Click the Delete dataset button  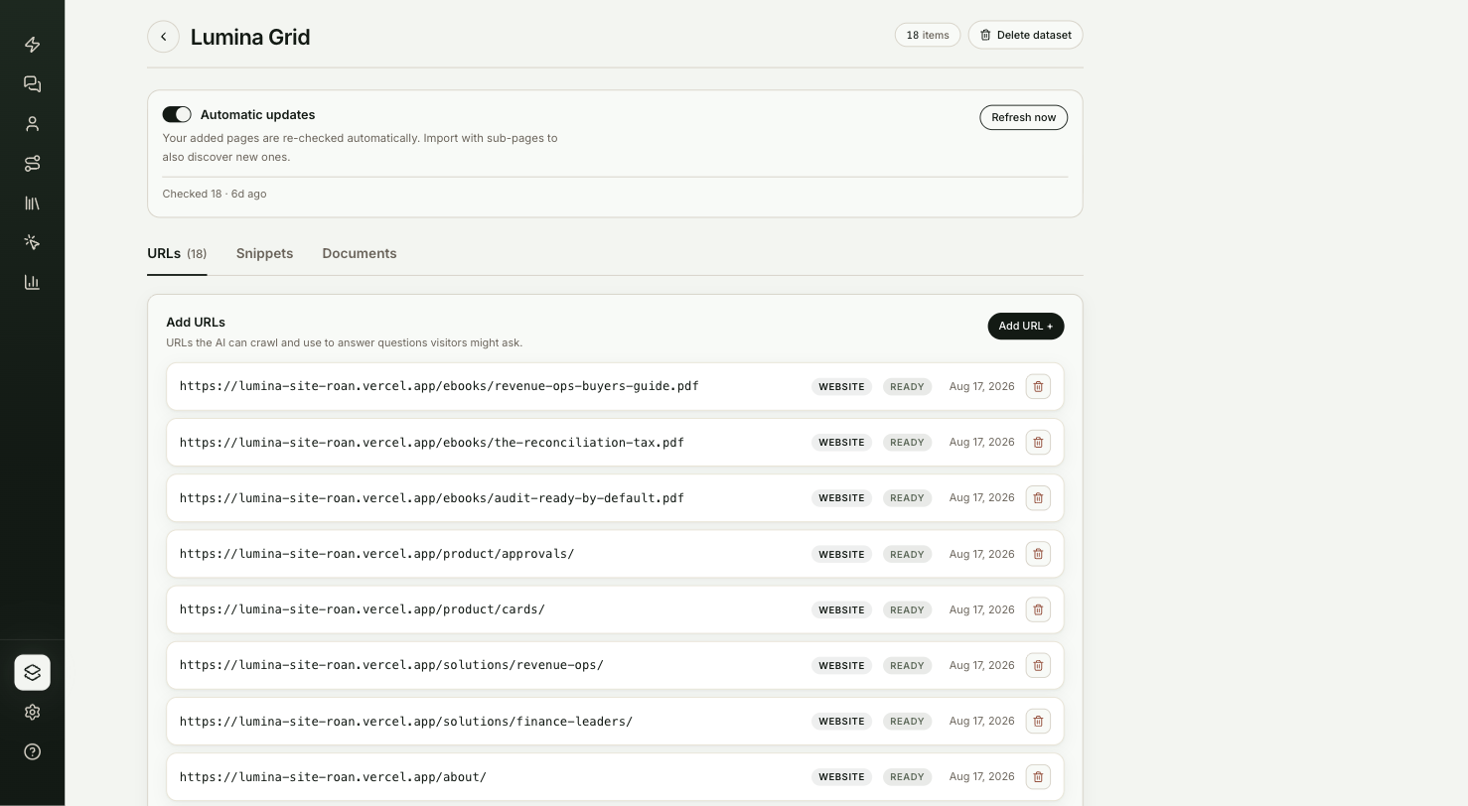1025,35
